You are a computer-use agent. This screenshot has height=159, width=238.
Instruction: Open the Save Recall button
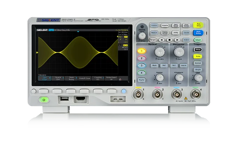tap(176, 25)
